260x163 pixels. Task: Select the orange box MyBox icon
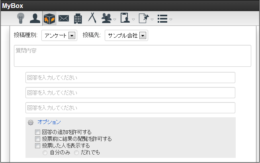(x=49, y=19)
